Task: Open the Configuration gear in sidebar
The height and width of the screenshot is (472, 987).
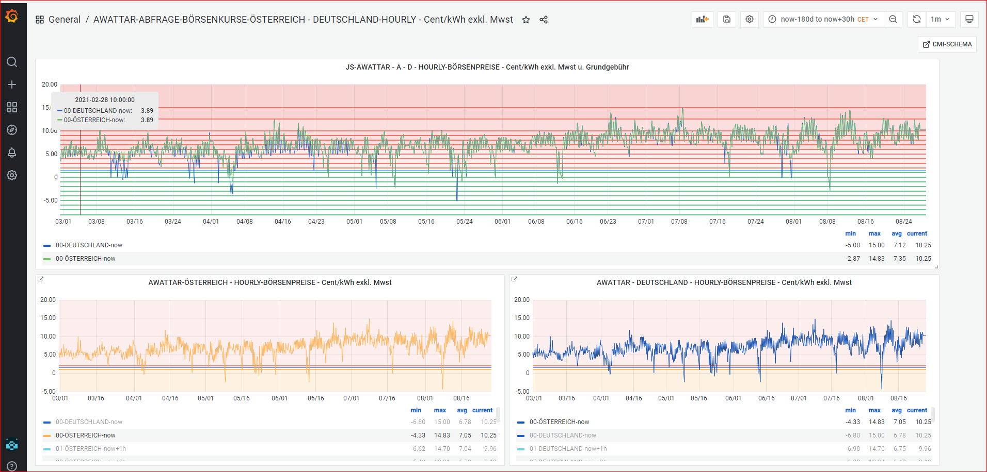Action: tap(12, 175)
